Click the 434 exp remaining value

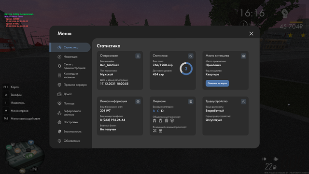coord(158,74)
